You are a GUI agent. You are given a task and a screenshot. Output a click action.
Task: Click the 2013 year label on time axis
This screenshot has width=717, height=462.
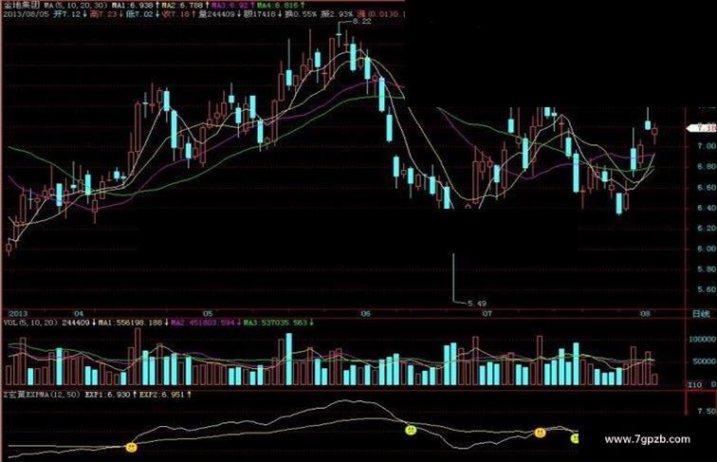pyautogui.click(x=18, y=314)
